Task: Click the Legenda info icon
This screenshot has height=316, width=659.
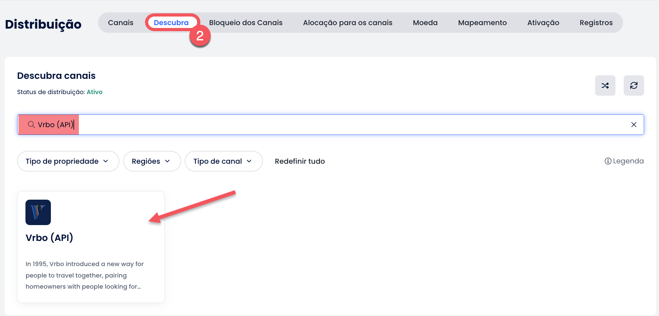Action: click(608, 161)
